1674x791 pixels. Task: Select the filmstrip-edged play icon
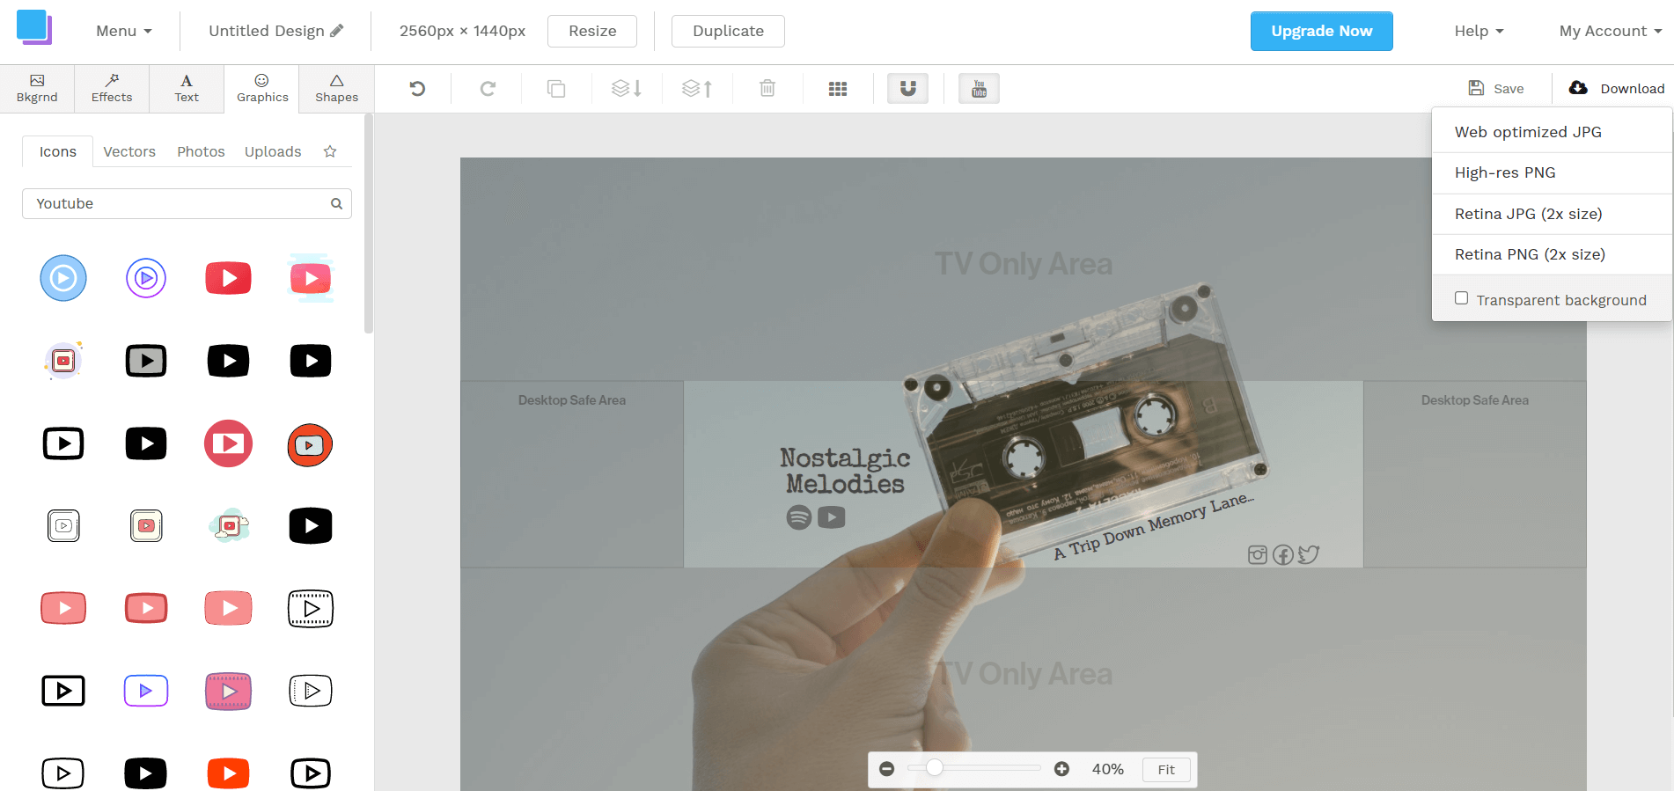(311, 609)
